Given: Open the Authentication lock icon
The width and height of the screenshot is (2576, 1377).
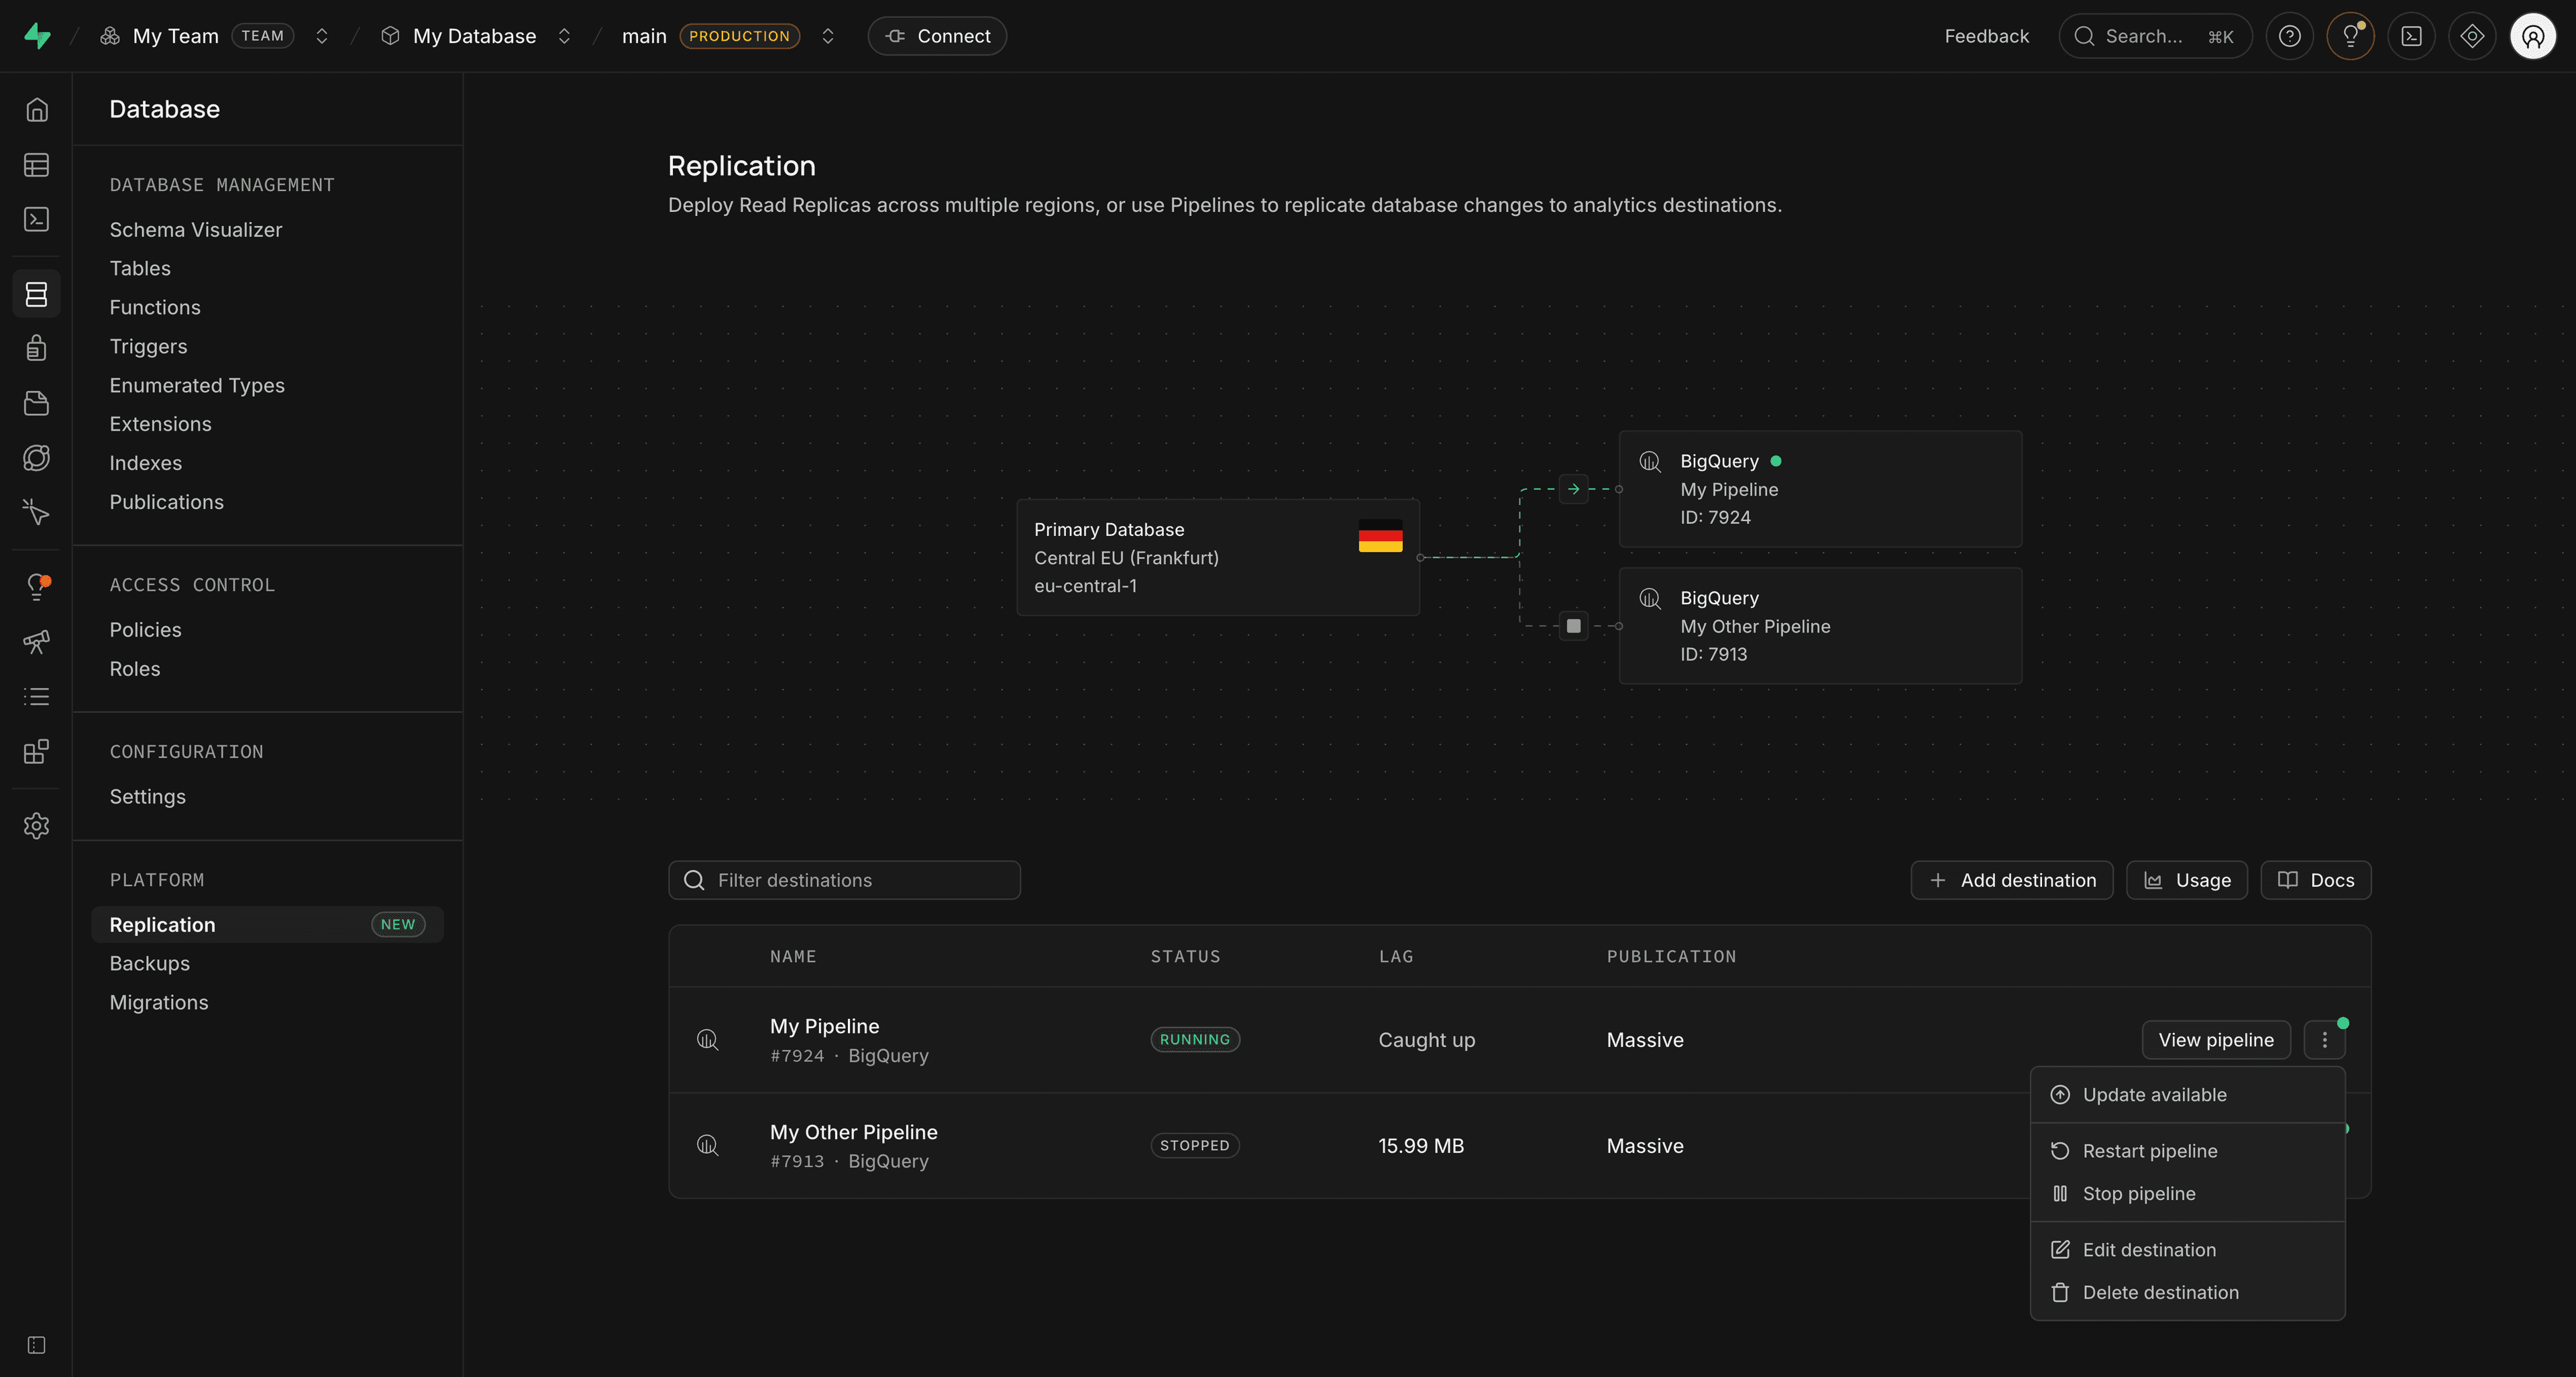Looking at the screenshot, I should pos(37,348).
